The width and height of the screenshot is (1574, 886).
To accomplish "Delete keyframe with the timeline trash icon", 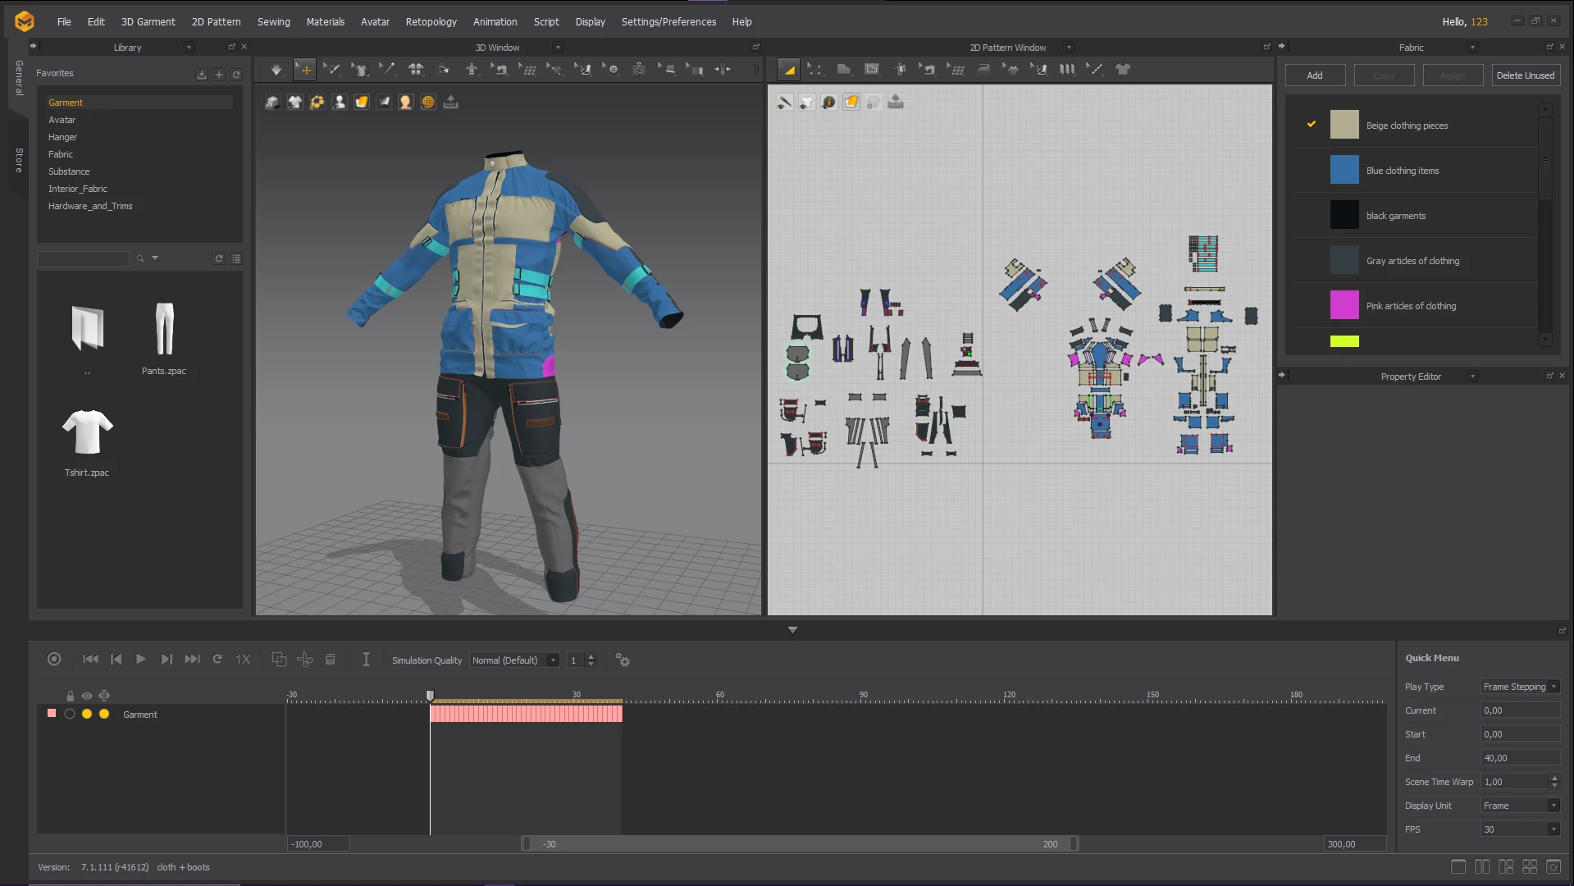I will [330, 660].
